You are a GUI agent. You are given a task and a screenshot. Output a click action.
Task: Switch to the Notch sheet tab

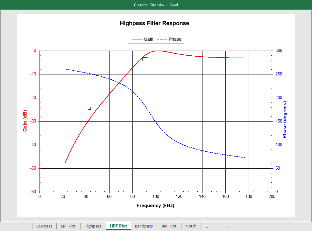pyautogui.click(x=191, y=226)
